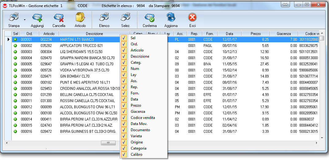Click the red Esci exit icon

(192, 18)
